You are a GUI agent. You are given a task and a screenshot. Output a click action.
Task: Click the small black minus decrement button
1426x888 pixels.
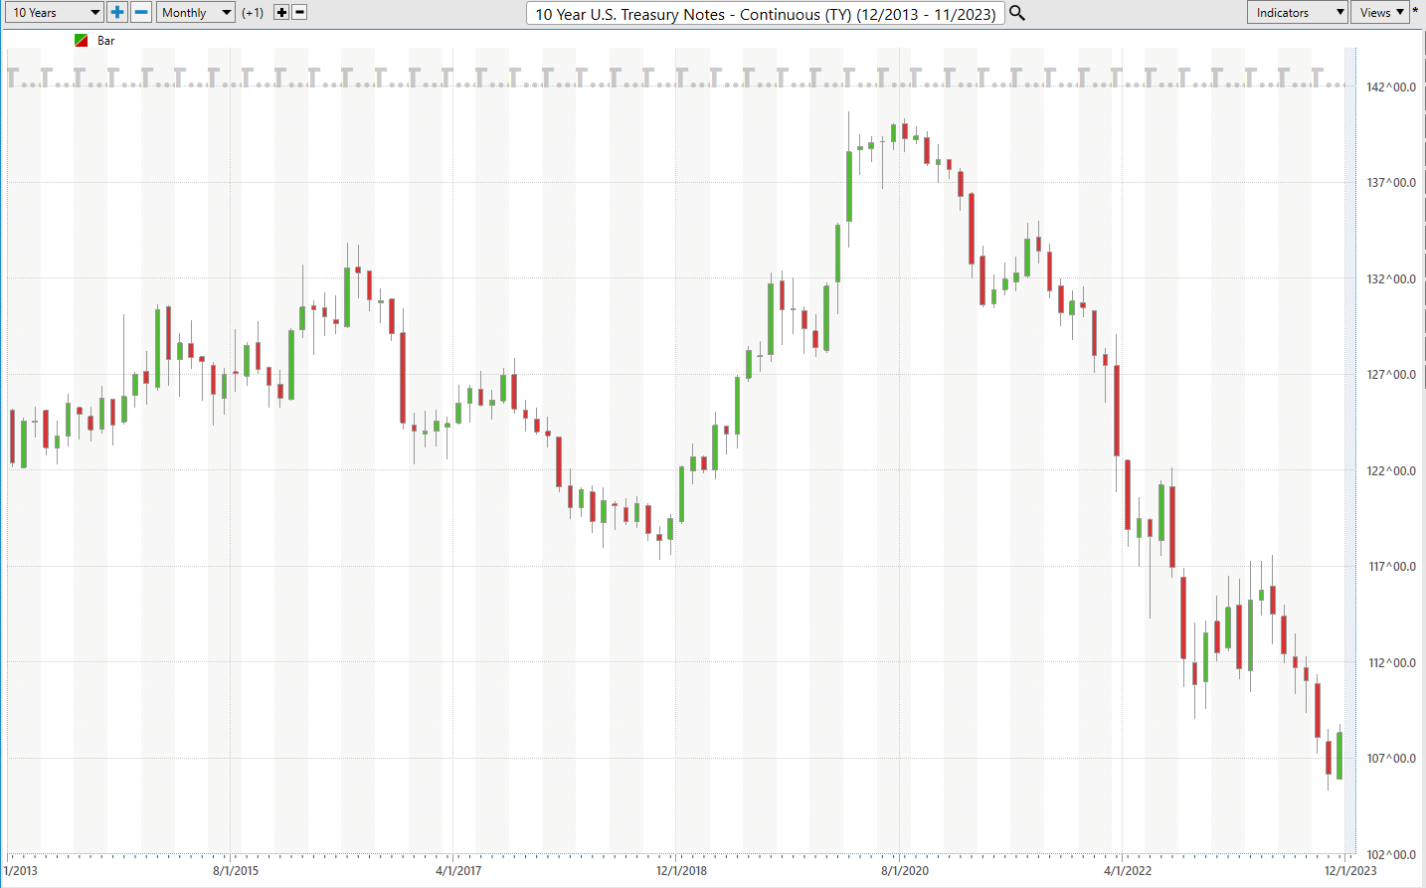299,12
